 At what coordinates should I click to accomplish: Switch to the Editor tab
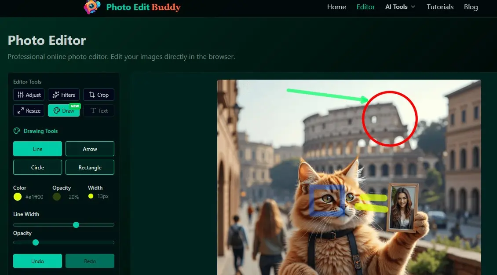[365, 7]
